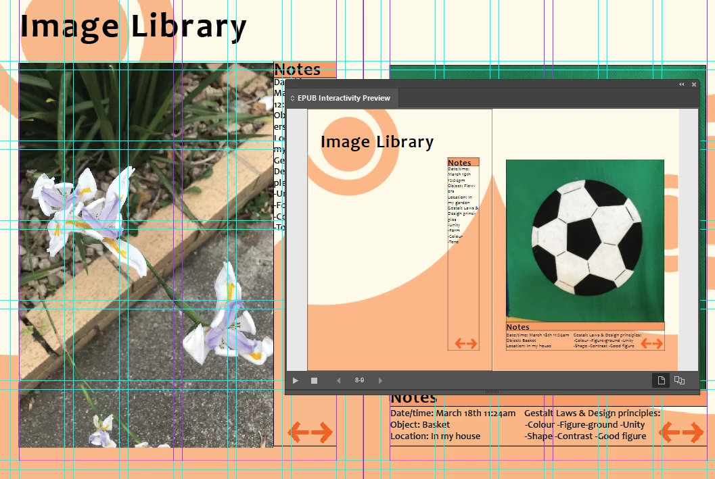Play the EPUB interactivity preview
Image resolution: width=715 pixels, height=479 pixels.
296,380
